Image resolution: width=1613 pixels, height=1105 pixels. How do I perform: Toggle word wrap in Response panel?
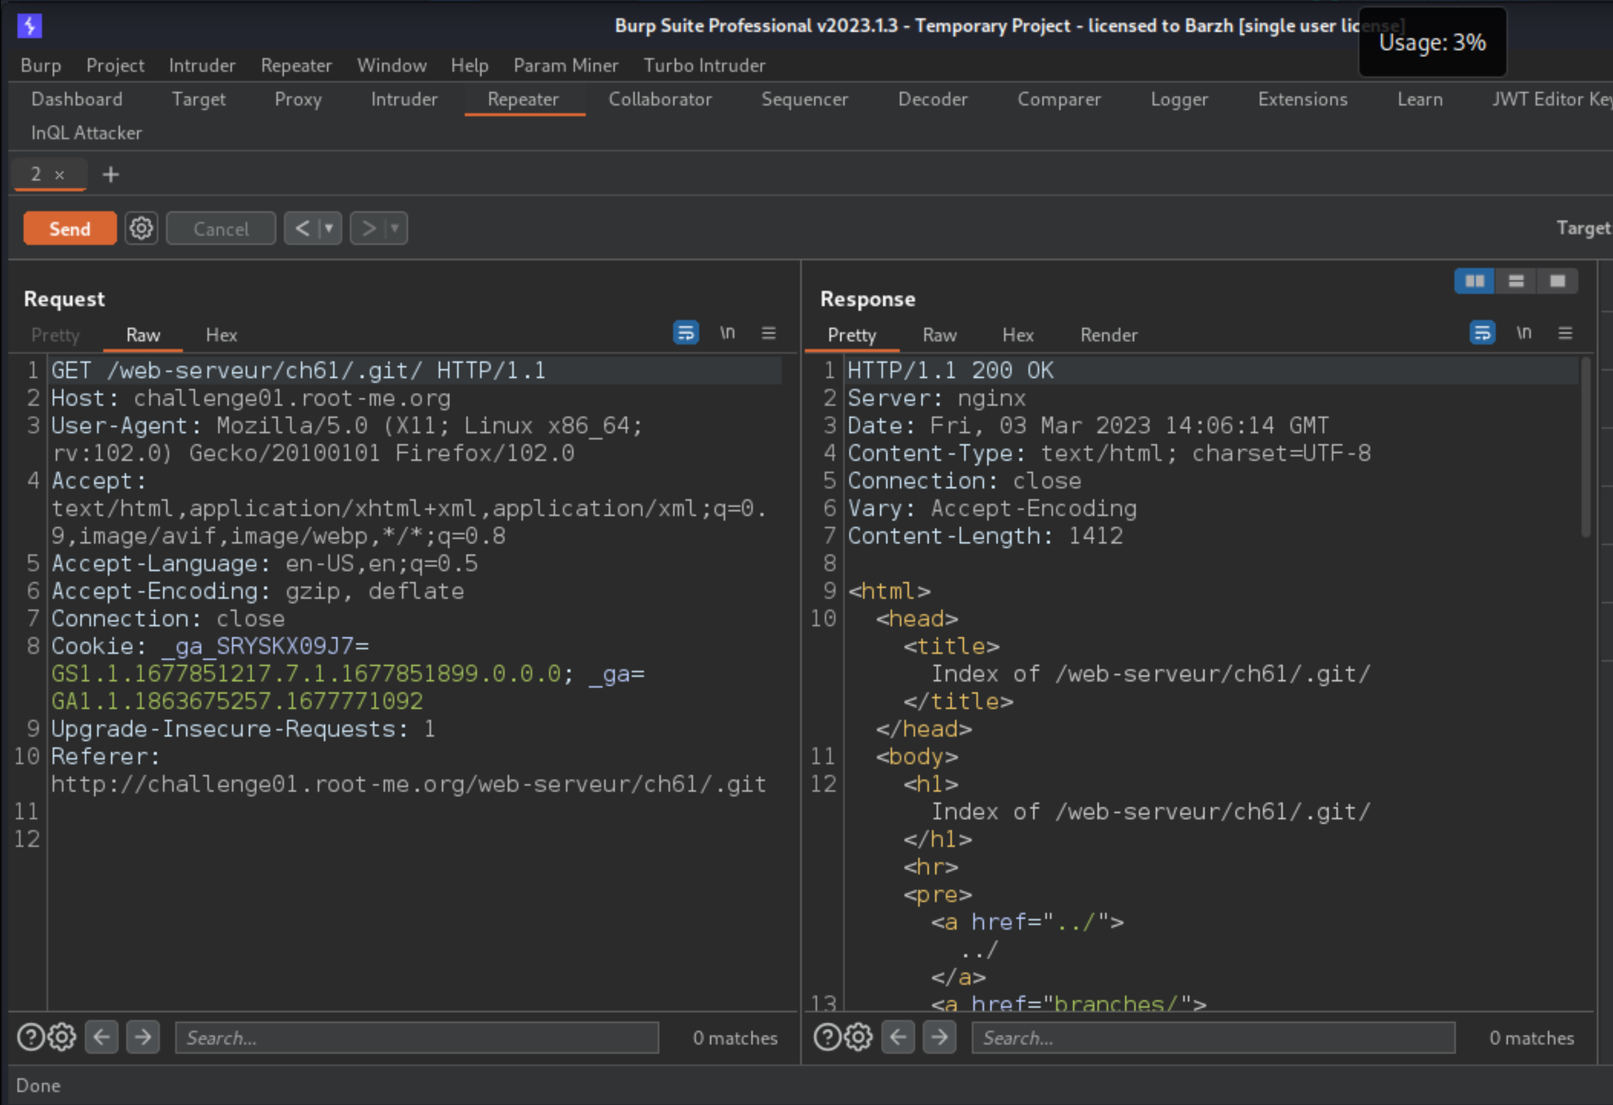tap(1483, 333)
